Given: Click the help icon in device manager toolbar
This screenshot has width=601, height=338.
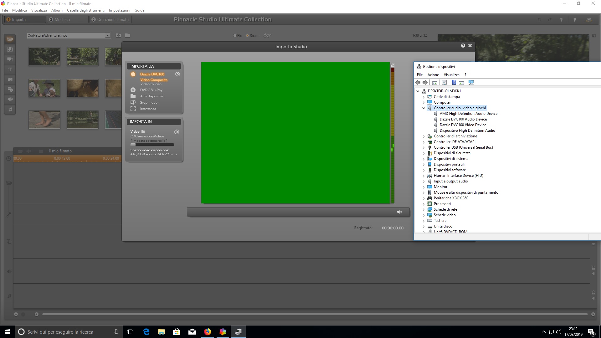Looking at the screenshot, I should 454,82.
